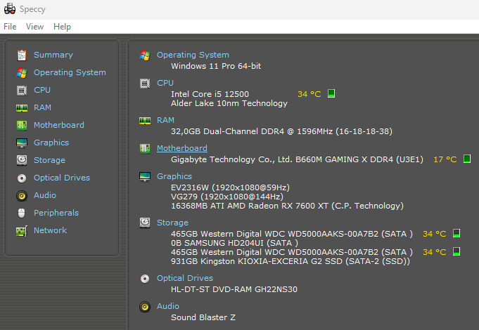
Task: Open the Storage page from sidebar
Action: click(x=49, y=160)
